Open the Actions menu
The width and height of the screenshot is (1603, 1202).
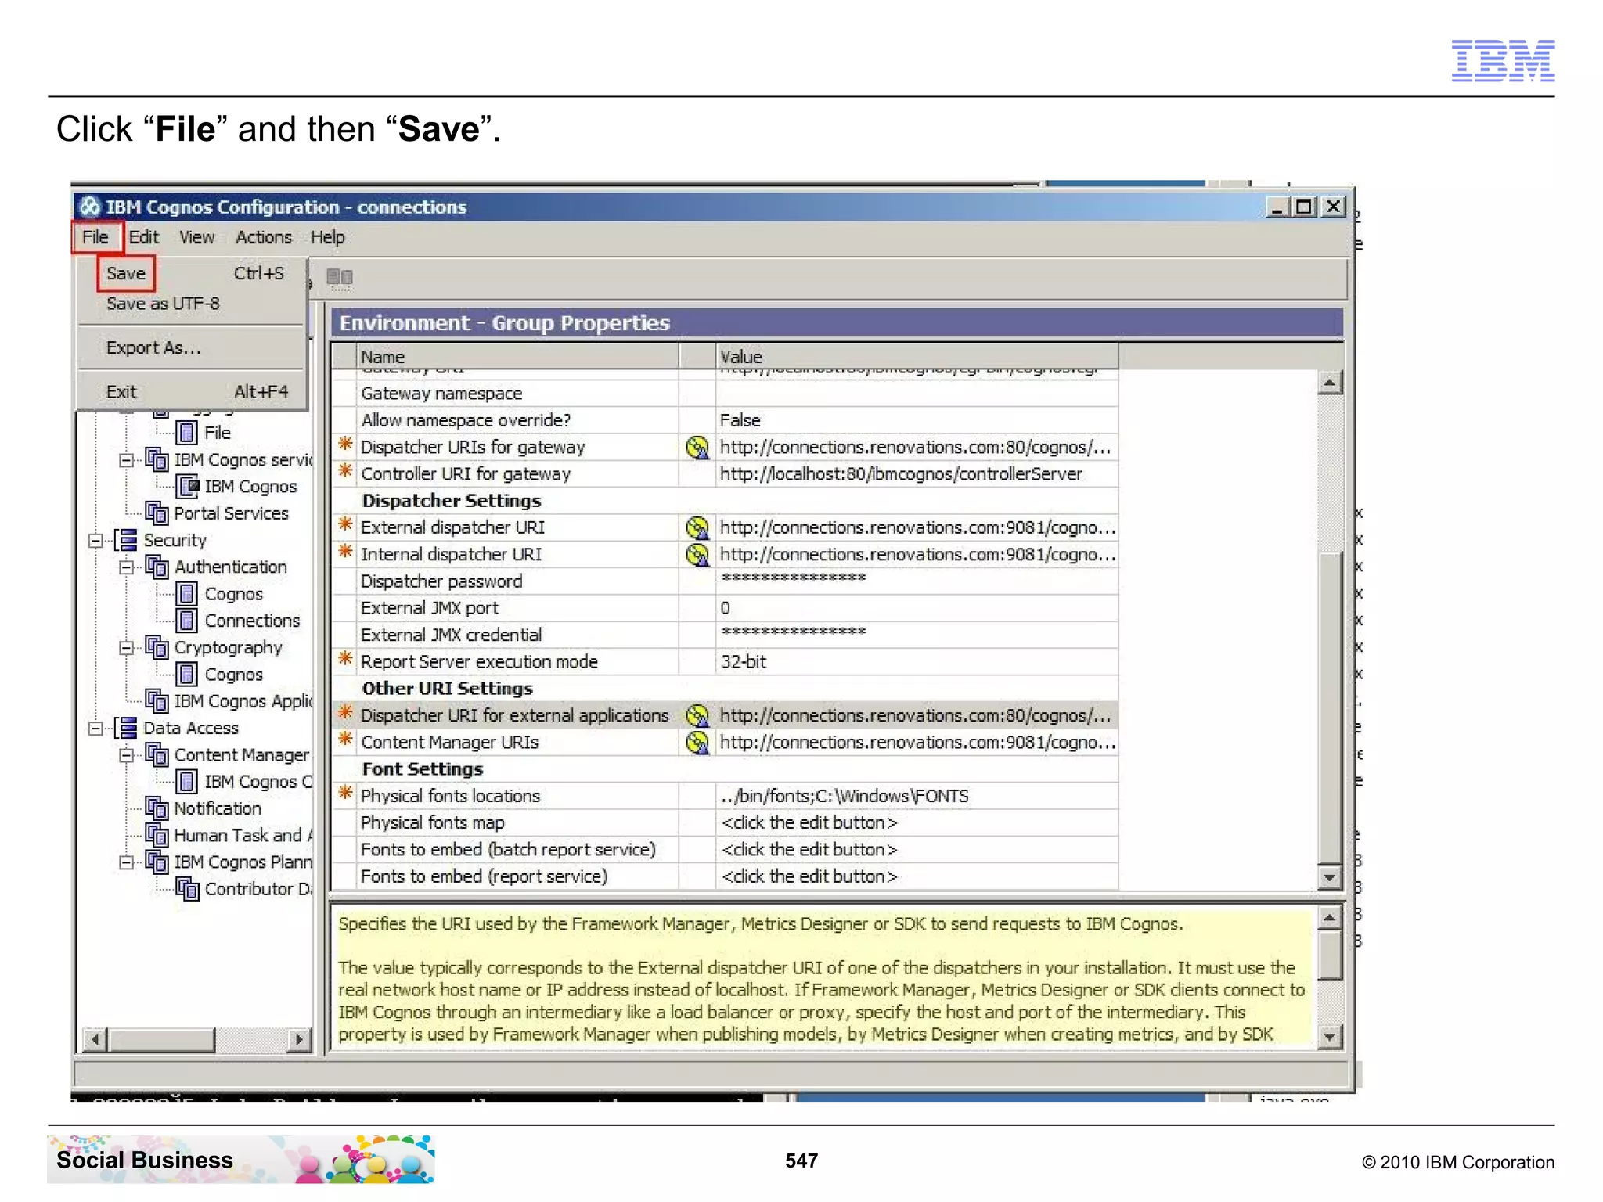coord(264,237)
